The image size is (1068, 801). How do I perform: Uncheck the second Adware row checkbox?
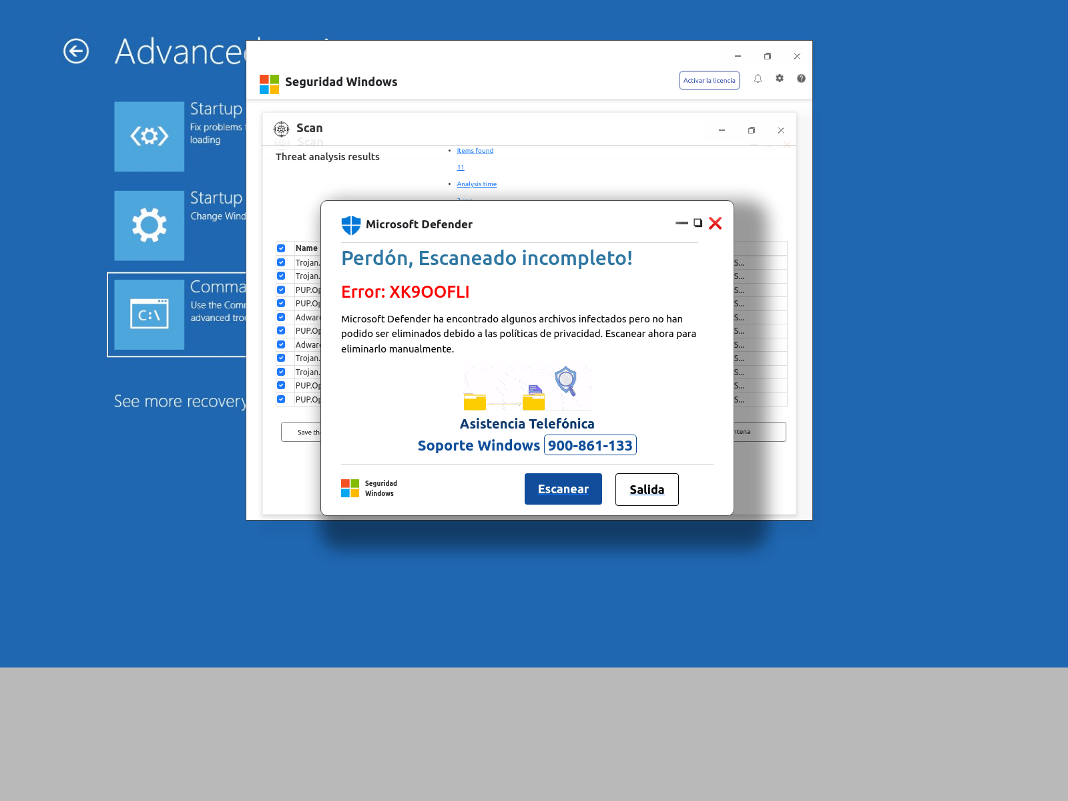pos(281,344)
